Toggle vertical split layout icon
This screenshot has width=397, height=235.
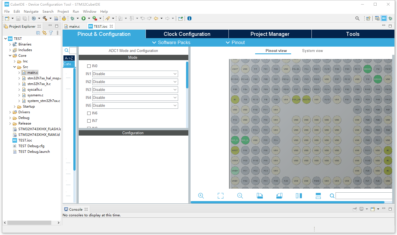[299, 196]
